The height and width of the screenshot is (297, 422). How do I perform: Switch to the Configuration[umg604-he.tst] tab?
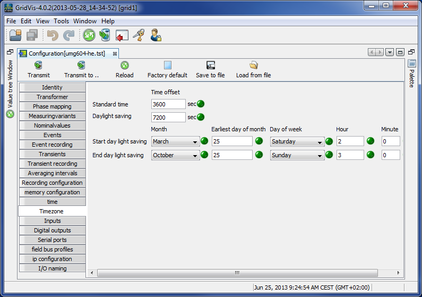coord(66,53)
